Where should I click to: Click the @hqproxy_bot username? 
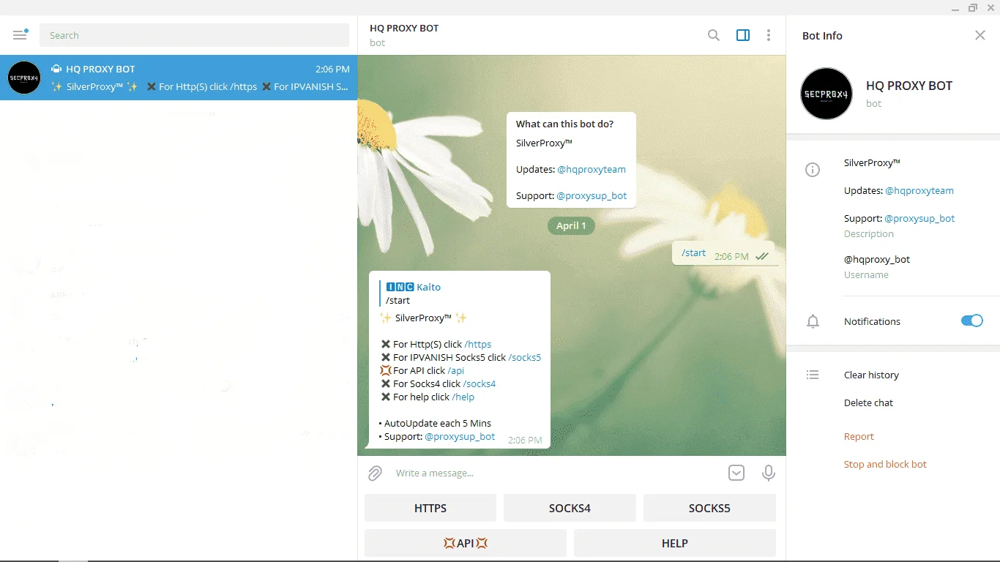(x=877, y=260)
